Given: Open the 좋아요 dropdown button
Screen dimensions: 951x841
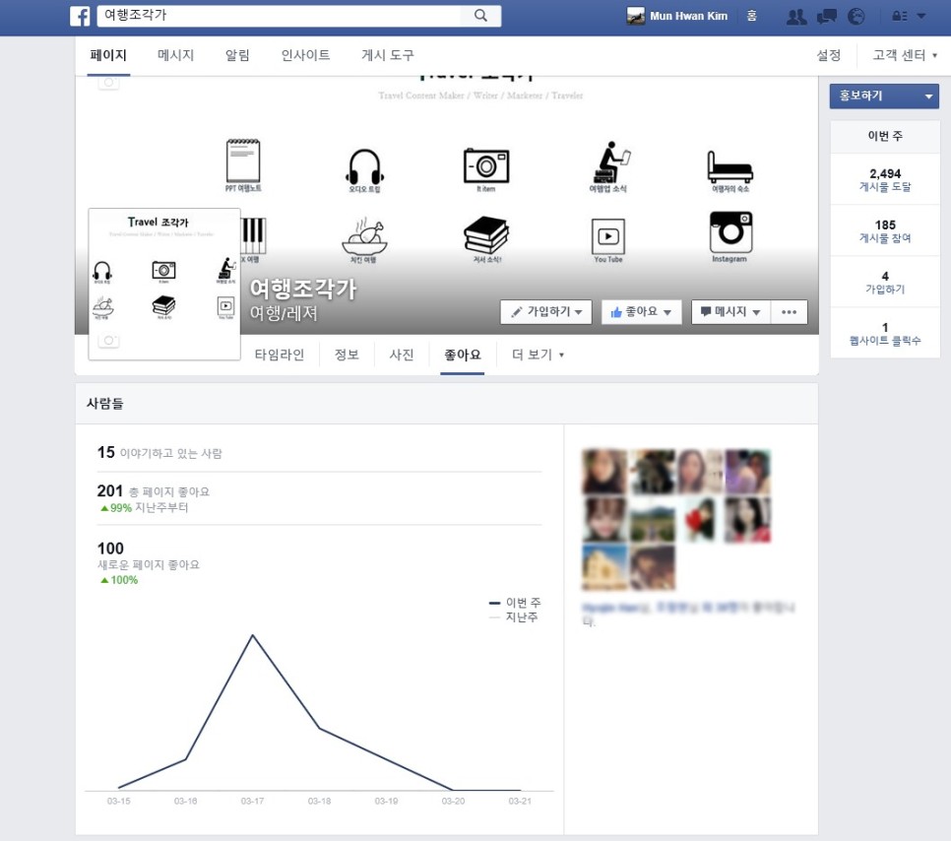Looking at the screenshot, I should coord(641,312).
